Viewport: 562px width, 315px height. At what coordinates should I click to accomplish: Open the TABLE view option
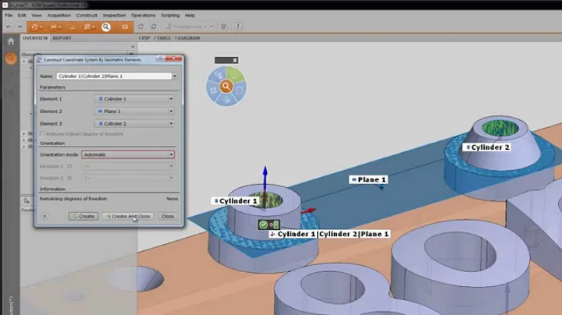pos(162,38)
